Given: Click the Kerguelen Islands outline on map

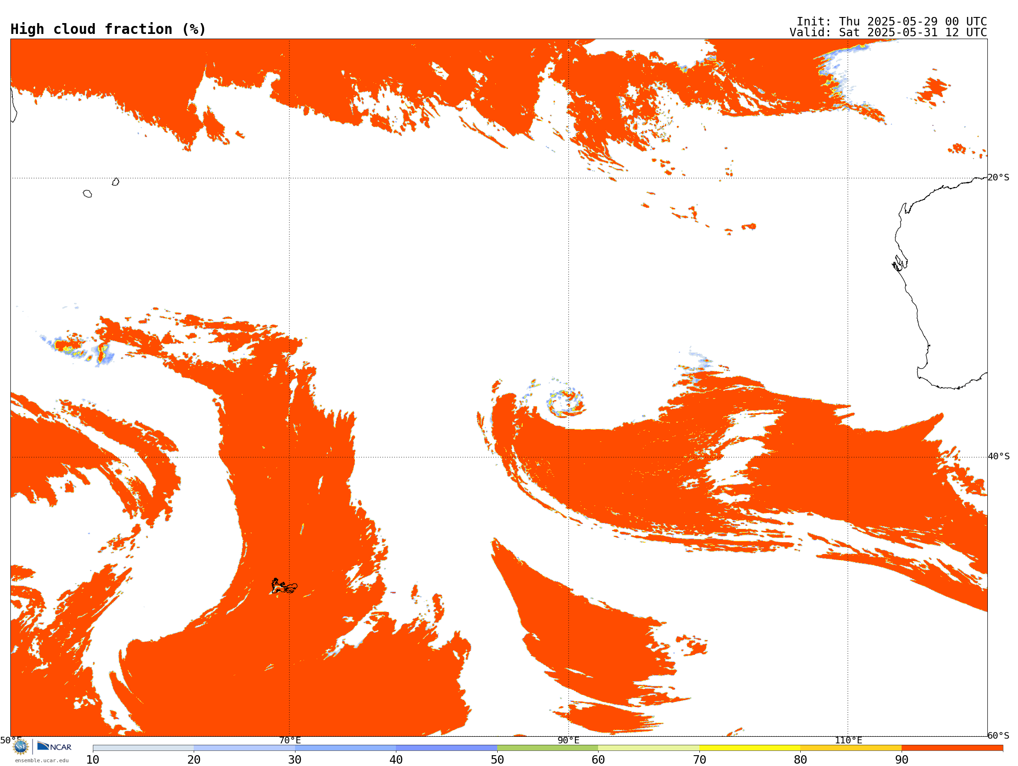Looking at the screenshot, I should coord(284,587).
